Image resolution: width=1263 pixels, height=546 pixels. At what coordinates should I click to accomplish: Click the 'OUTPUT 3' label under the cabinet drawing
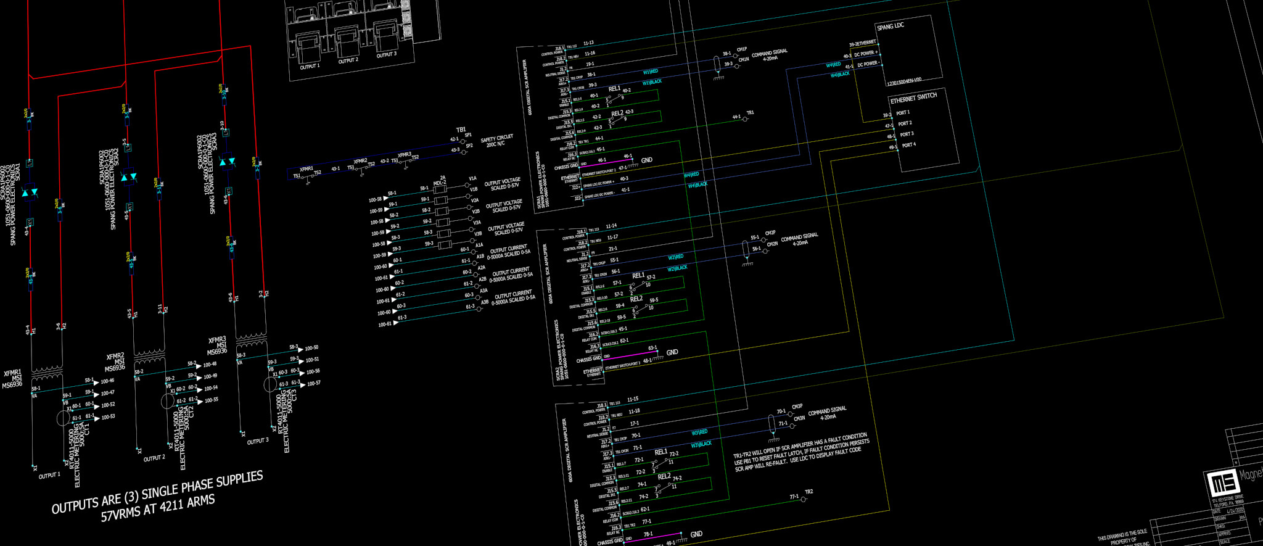click(x=386, y=54)
